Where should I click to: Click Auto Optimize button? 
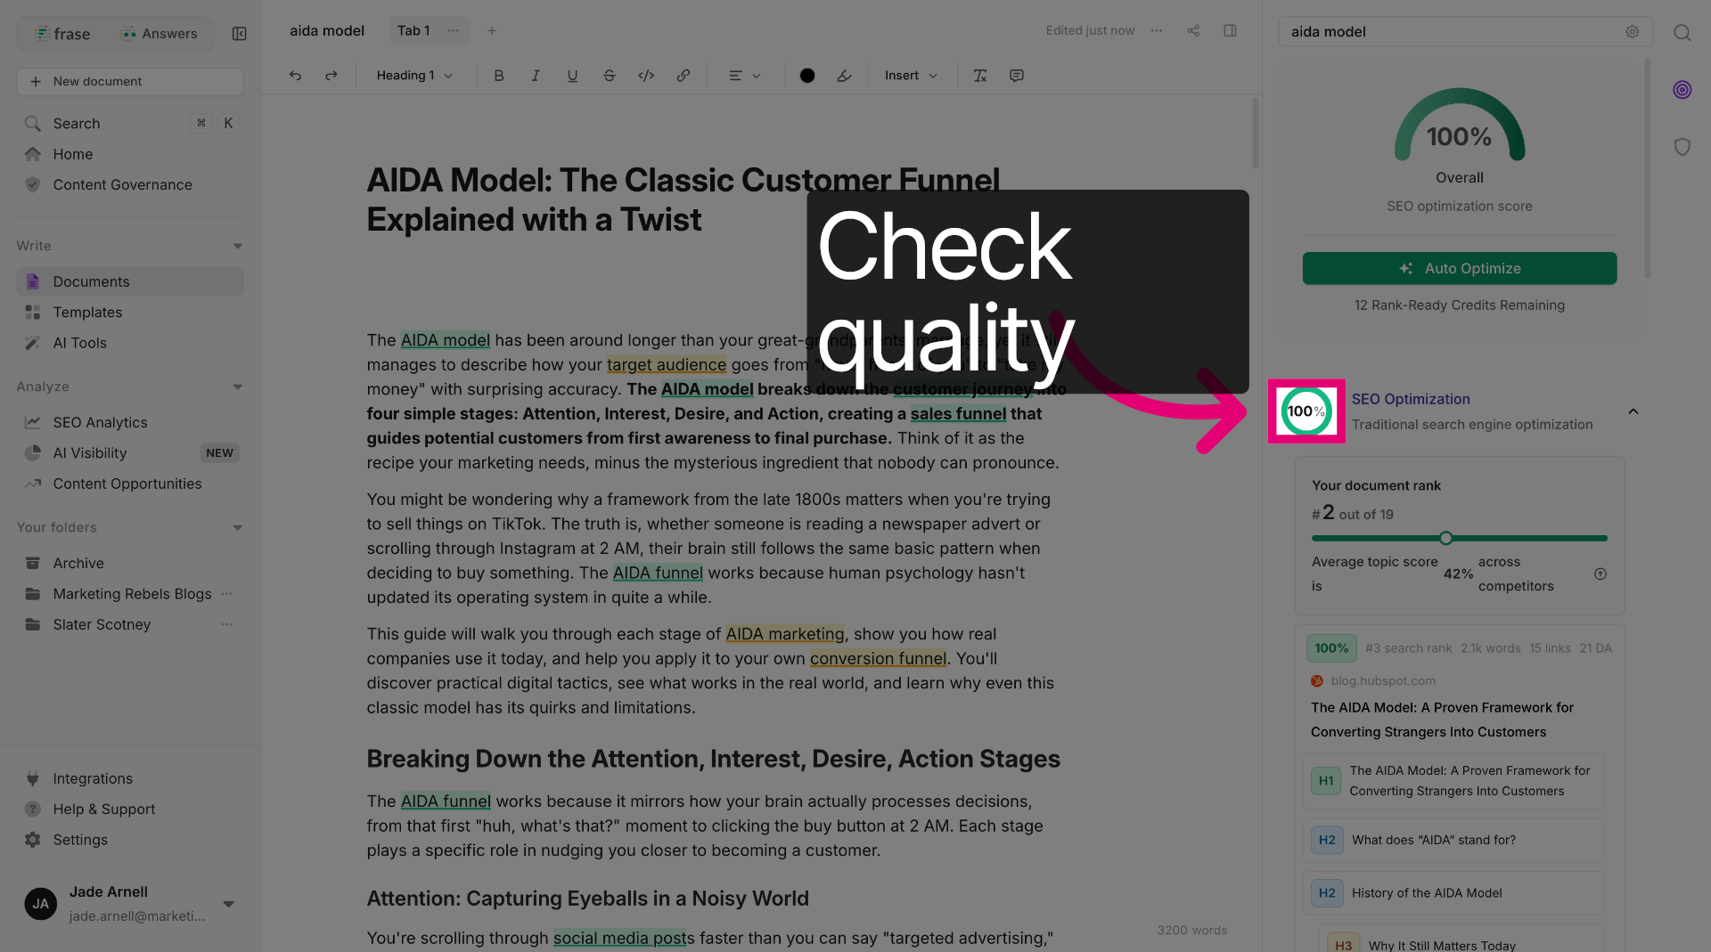coord(1460,268)
